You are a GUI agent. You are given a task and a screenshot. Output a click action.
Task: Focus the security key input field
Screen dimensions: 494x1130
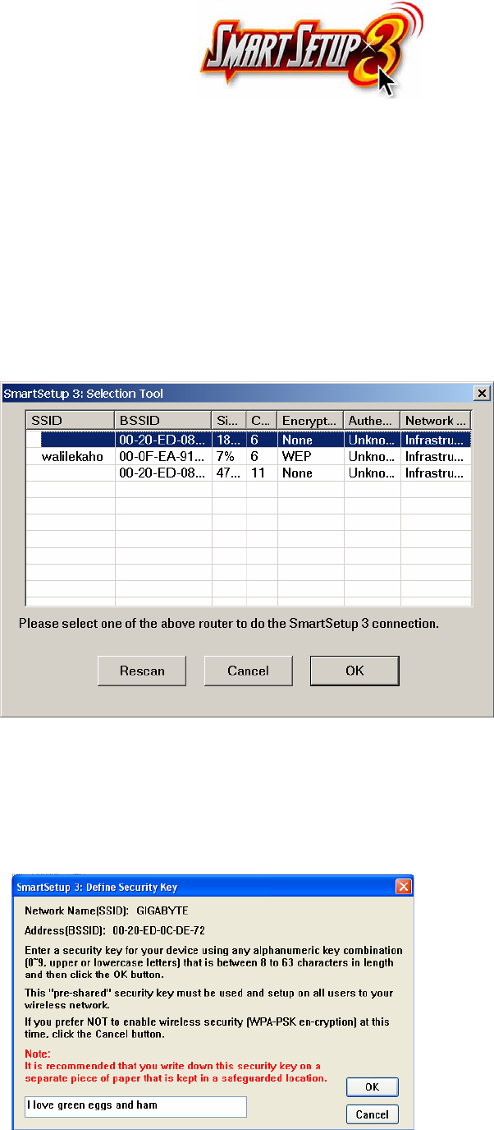135,1106
